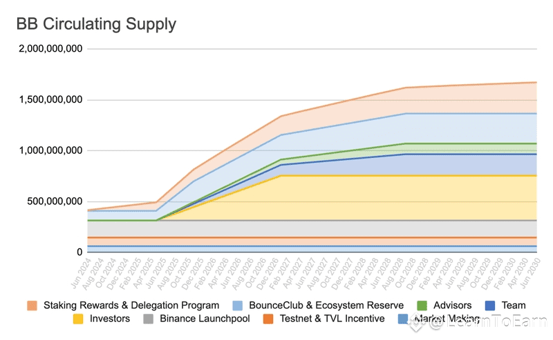Select the orange Testnet & TVL Incentive swatch
Image resolution: width=553 pixels, height=340 pixels.
pyautogui.click(x=268, y=319)
